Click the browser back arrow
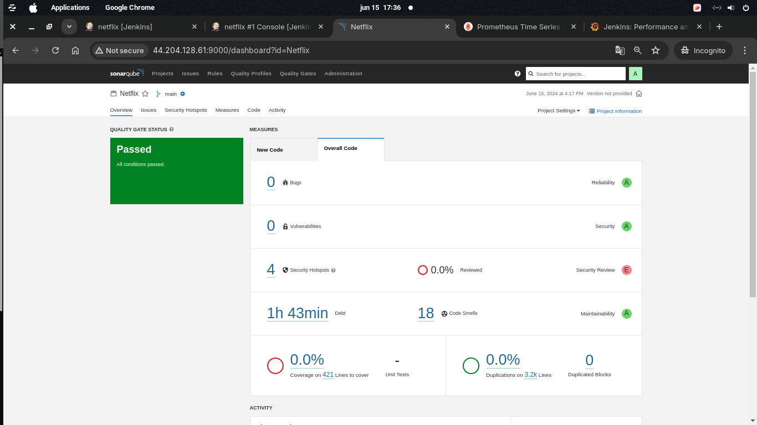 pyautogui.click(x=16, y=50)
